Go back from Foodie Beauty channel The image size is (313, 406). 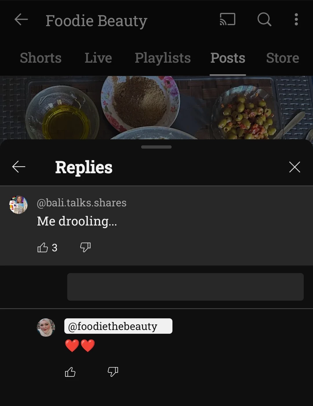(x=21, y=20)
